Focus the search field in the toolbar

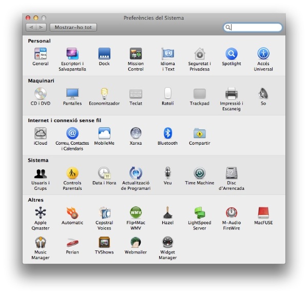click(253, 27)
